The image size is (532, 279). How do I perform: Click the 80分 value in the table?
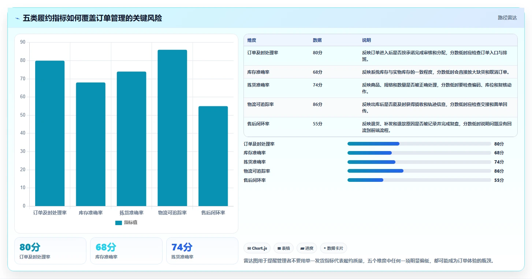pos(317,53)
